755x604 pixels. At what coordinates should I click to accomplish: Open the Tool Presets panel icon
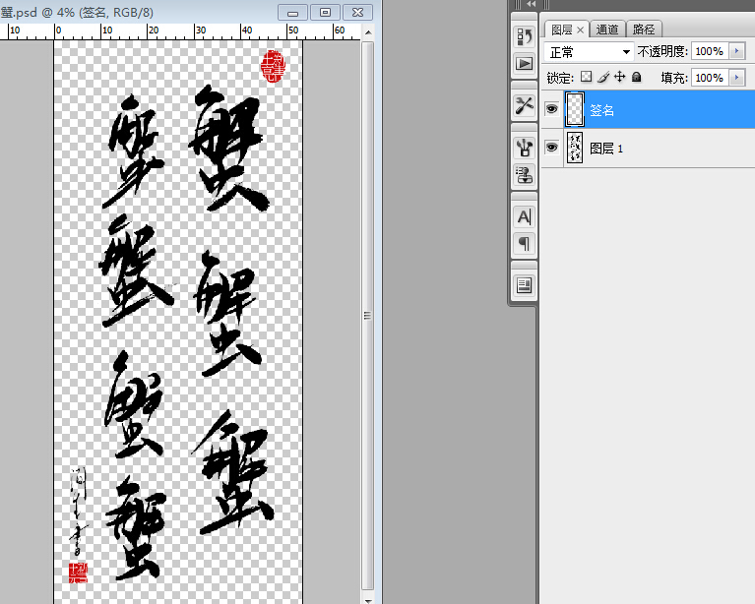click(x=524, y=105)
